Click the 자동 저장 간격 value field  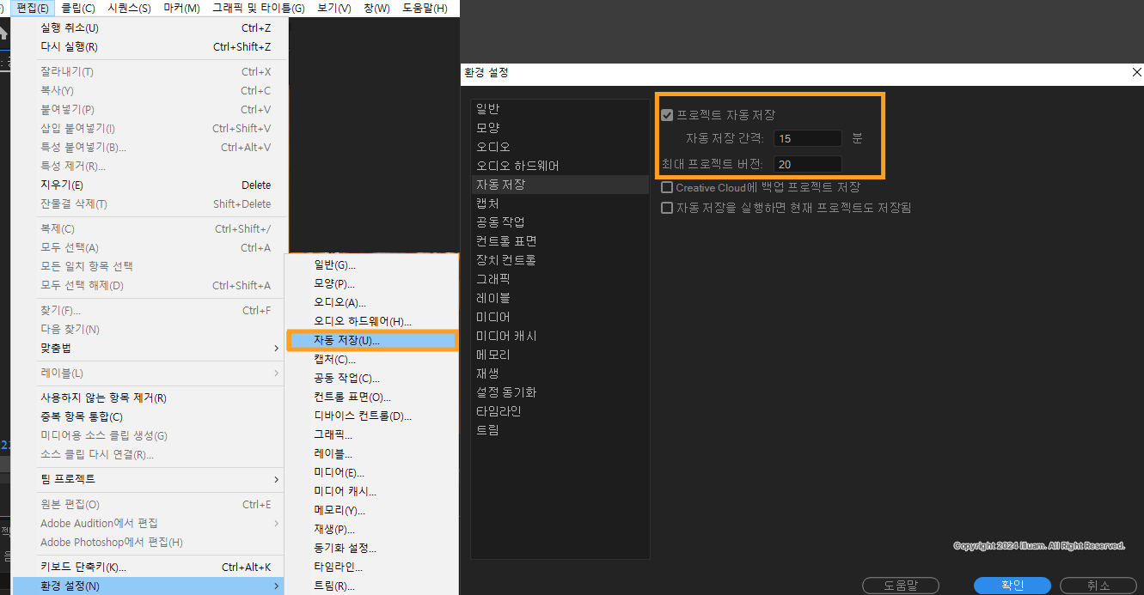[806, 137]
